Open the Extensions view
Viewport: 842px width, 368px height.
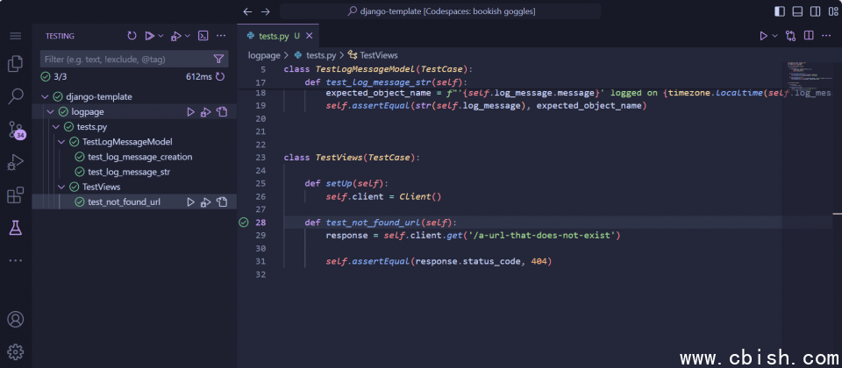(15, 195)
